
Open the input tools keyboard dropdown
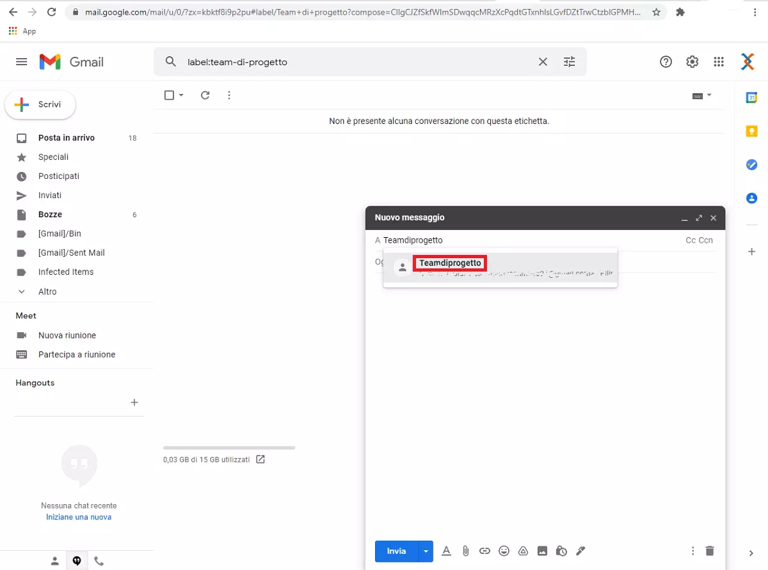click(702, 95)
